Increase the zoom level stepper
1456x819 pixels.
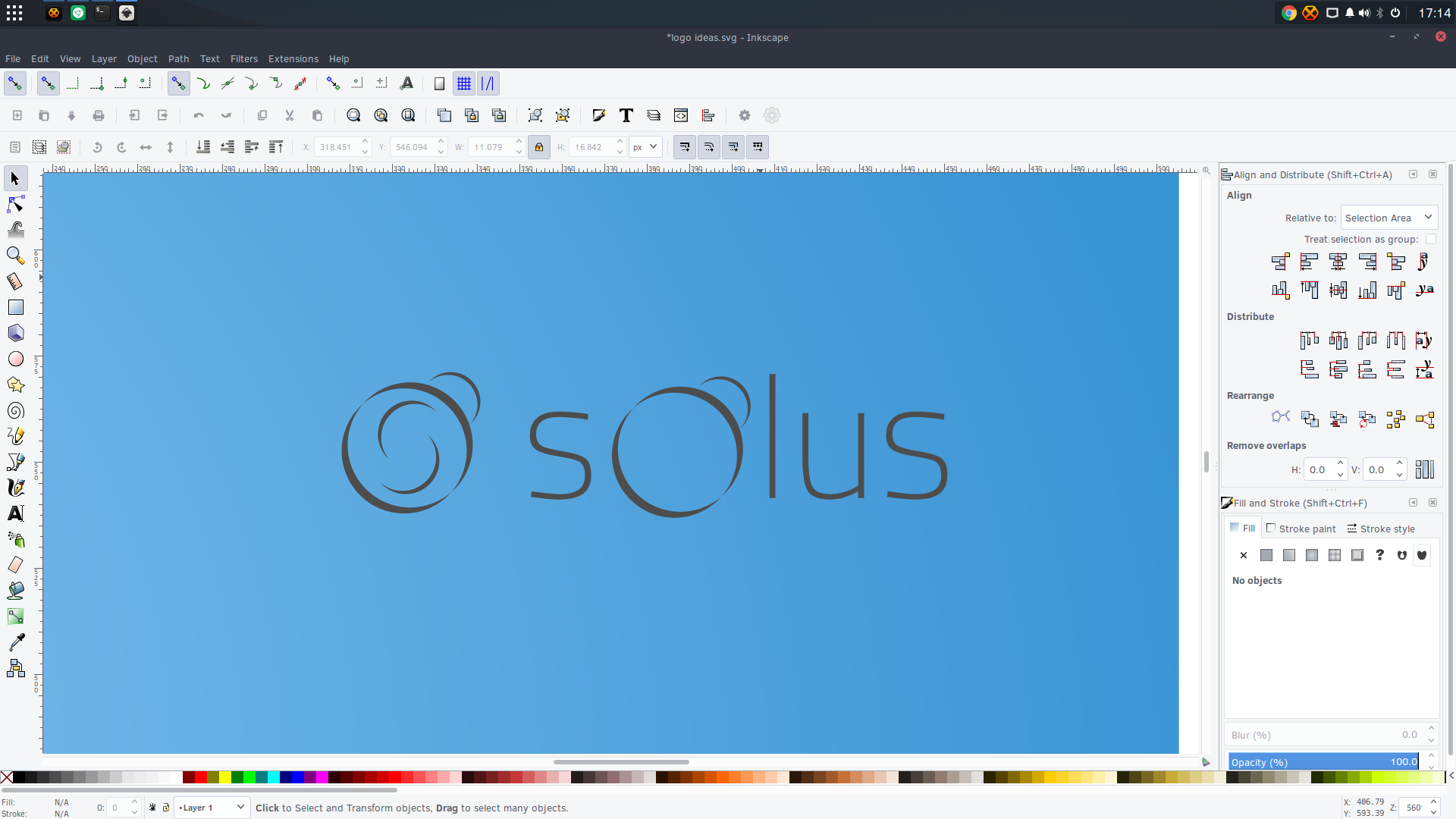(1433, 802)
